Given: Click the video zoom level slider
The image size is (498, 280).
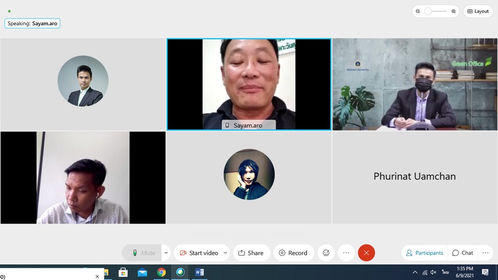Looking at the screenshot, I should coord(435,11).
